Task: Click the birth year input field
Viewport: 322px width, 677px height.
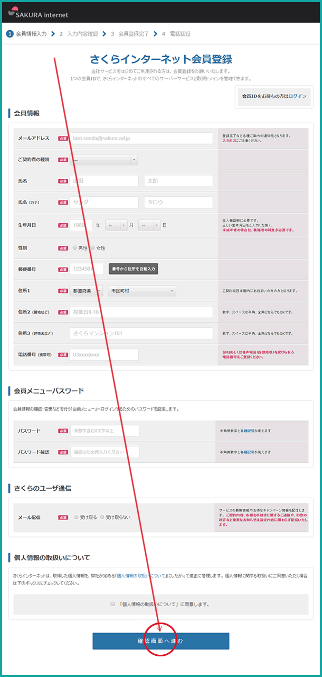Action: (81, 225)
